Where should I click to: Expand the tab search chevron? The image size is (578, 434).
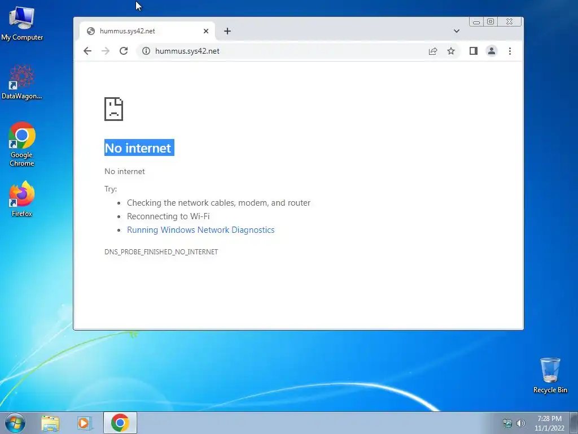click(456, 31)
